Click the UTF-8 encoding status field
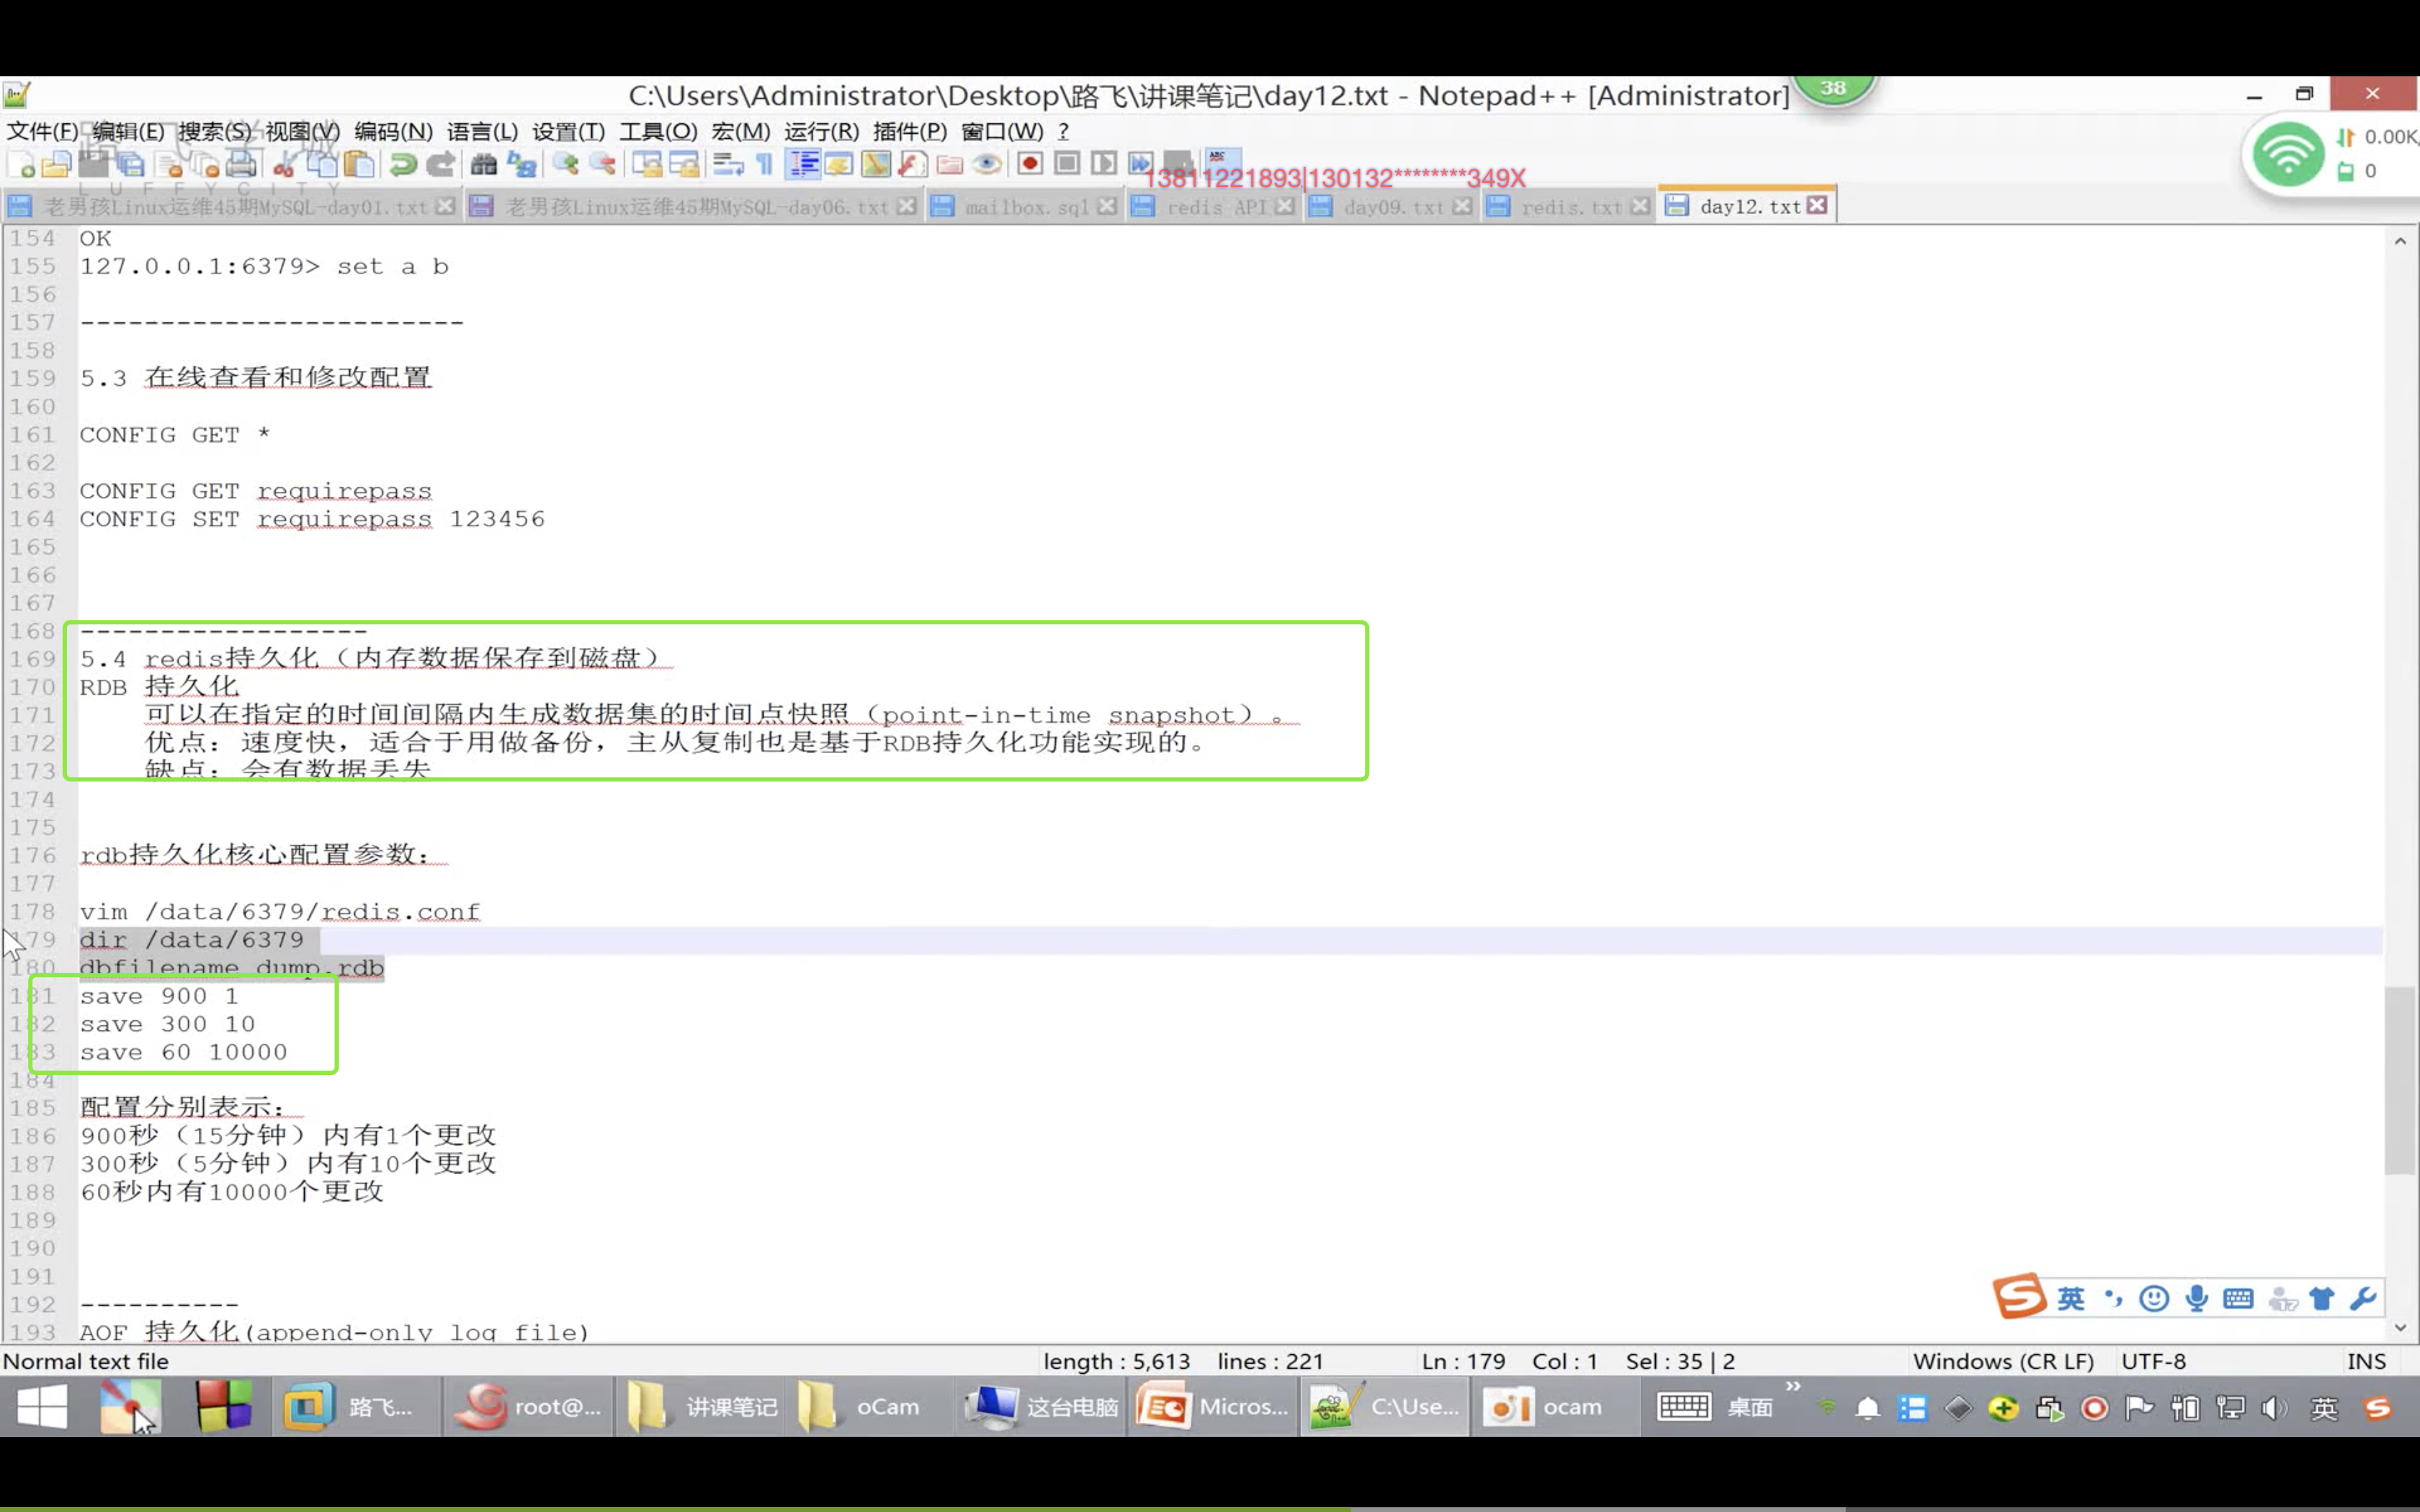Image resolution: width=2420 pixels, height=1512 pixels. (x=2153, y=1361)
